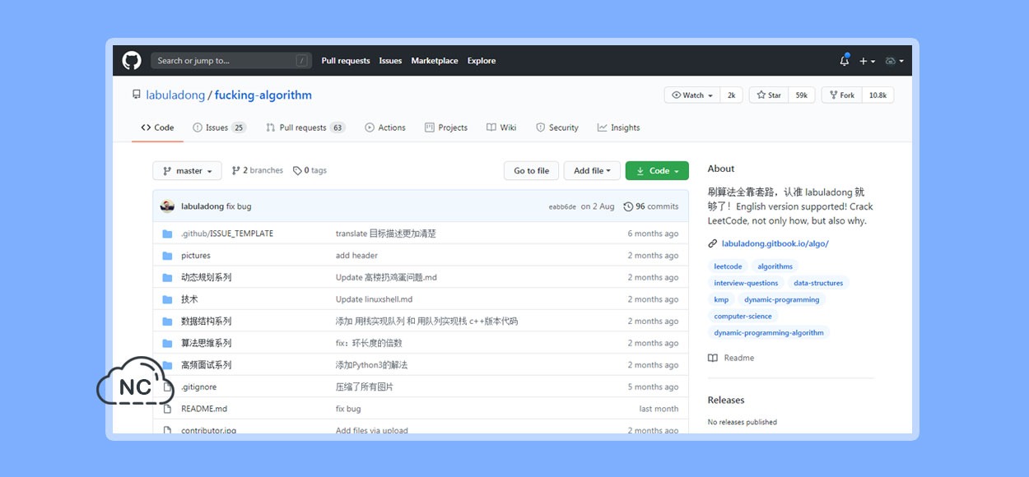Image resolution: width=1029 pixels, height=477 pixels.
Task: Open the .github/ISSUE_TEMPLATE folder
Action: [x=227, y=234]
